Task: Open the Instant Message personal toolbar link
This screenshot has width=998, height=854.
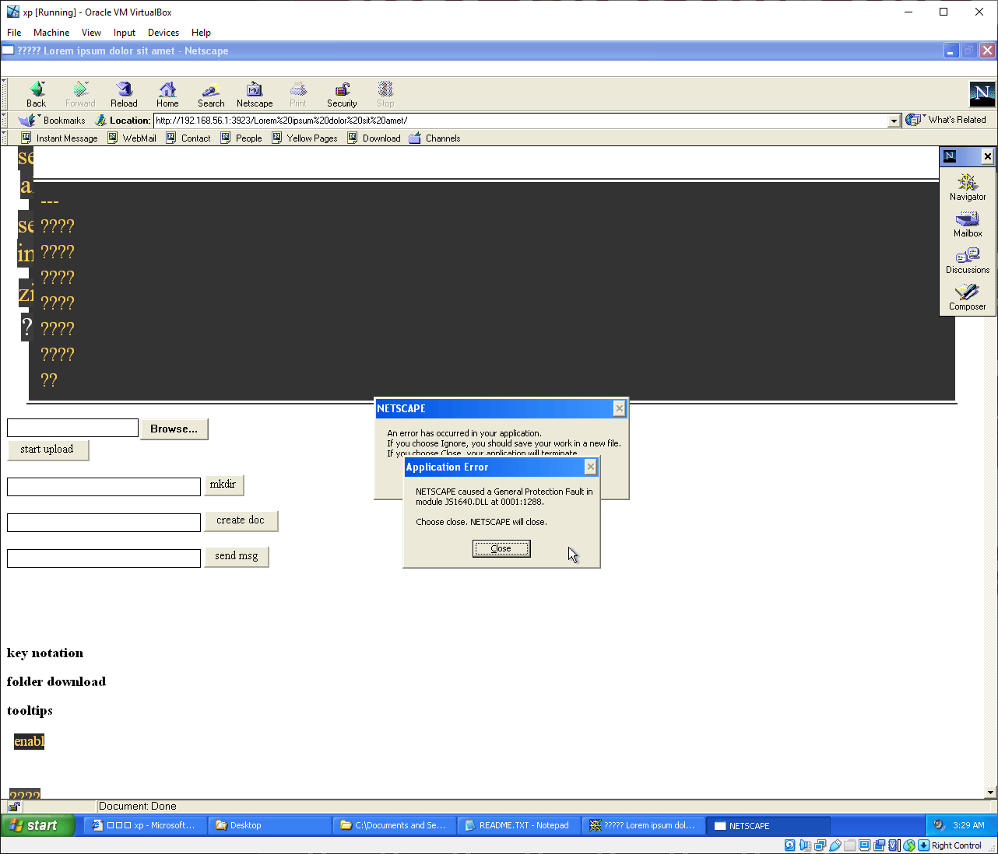Action: 59,138
